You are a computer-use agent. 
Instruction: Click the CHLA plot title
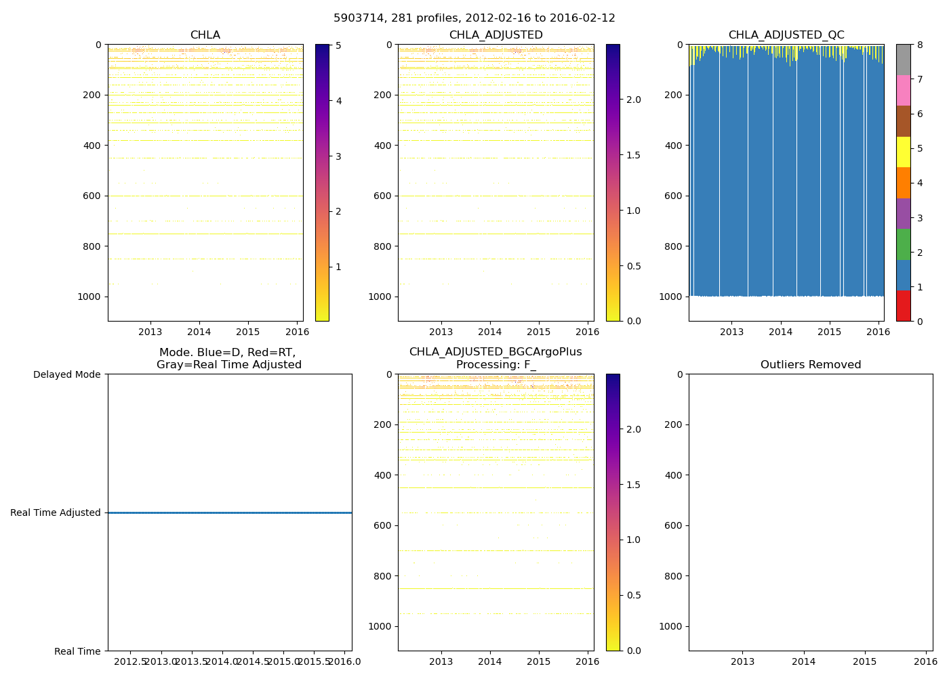click(x=205, y=35)
